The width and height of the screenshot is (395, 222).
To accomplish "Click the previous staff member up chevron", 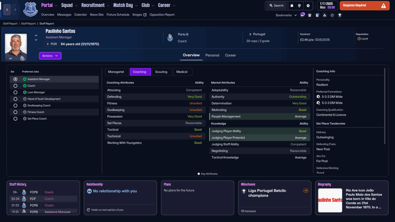I will (36, 36).
